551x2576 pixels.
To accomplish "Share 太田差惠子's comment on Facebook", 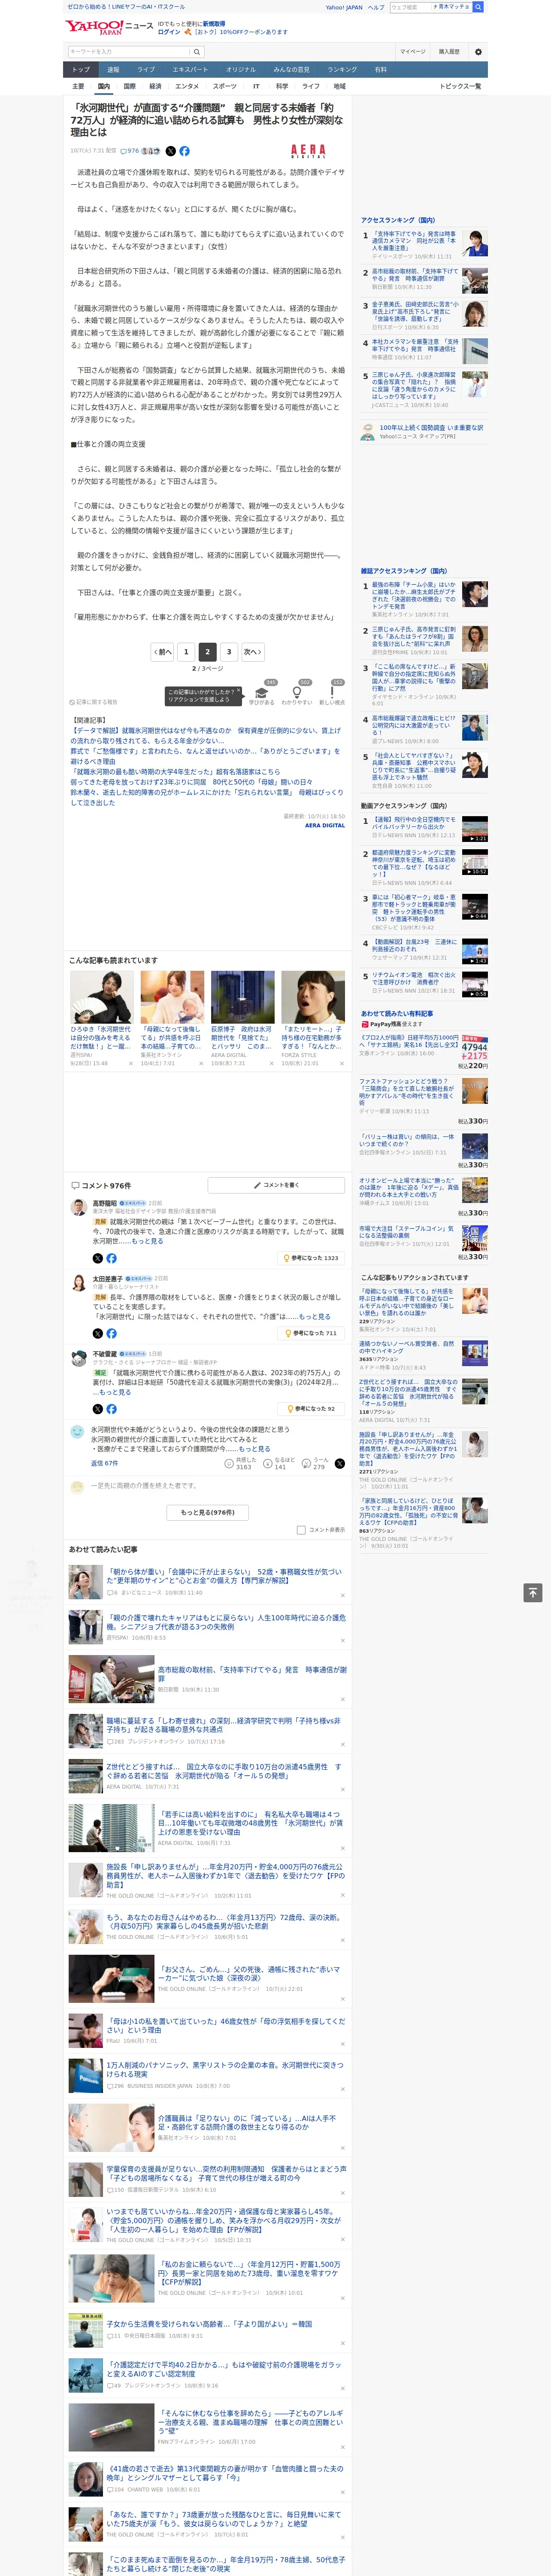I will tap(111, 1333).
